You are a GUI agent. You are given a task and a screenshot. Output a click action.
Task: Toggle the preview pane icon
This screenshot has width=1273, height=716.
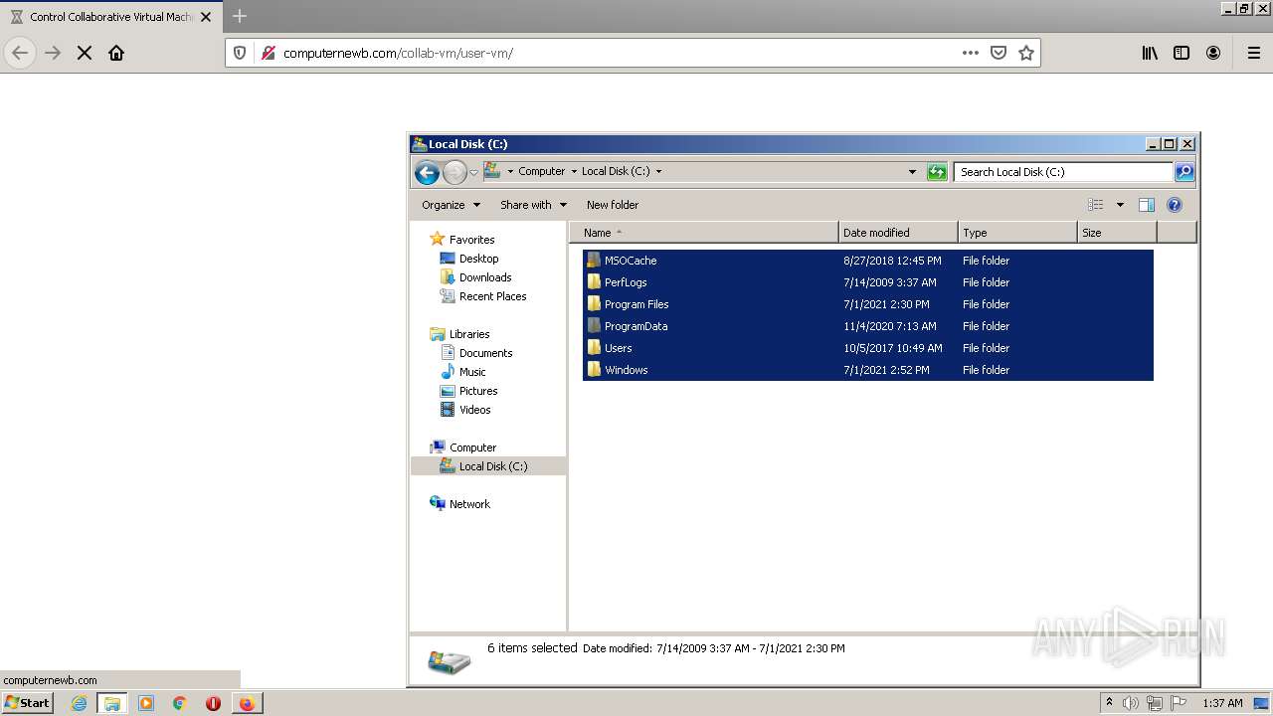point(1147,205)
